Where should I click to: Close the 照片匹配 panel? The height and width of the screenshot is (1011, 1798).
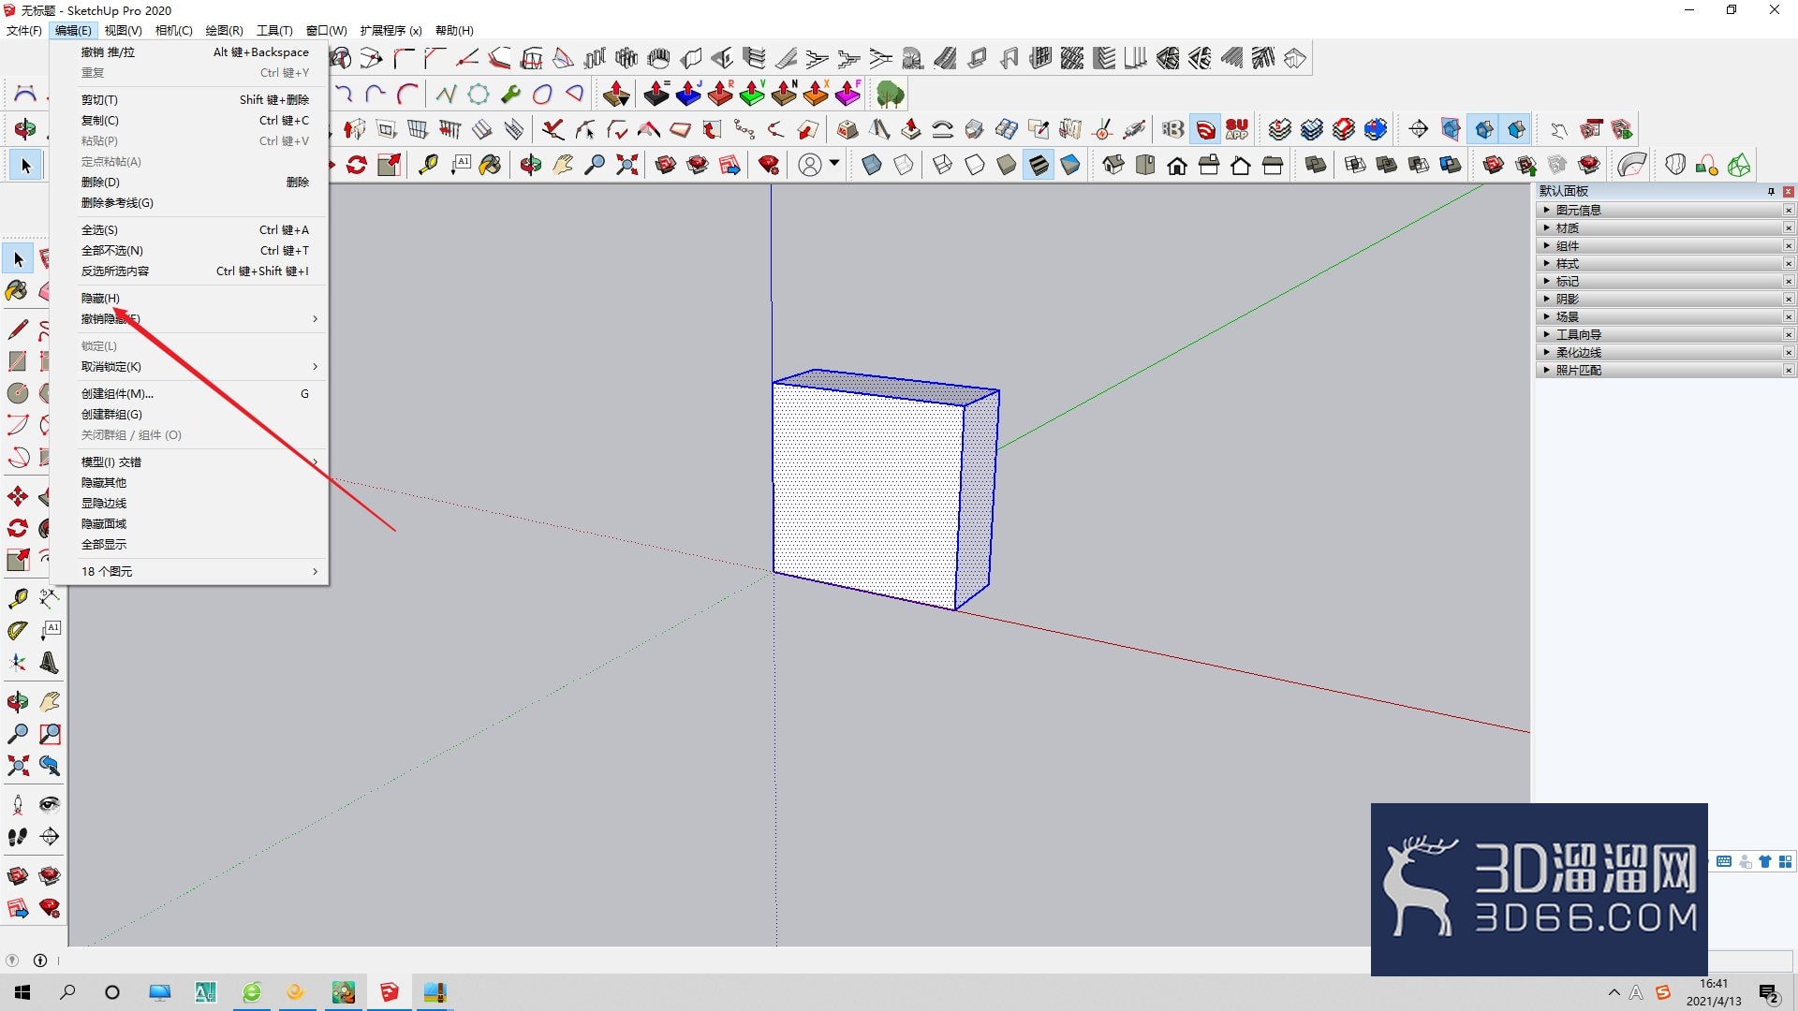(1789, 371)
